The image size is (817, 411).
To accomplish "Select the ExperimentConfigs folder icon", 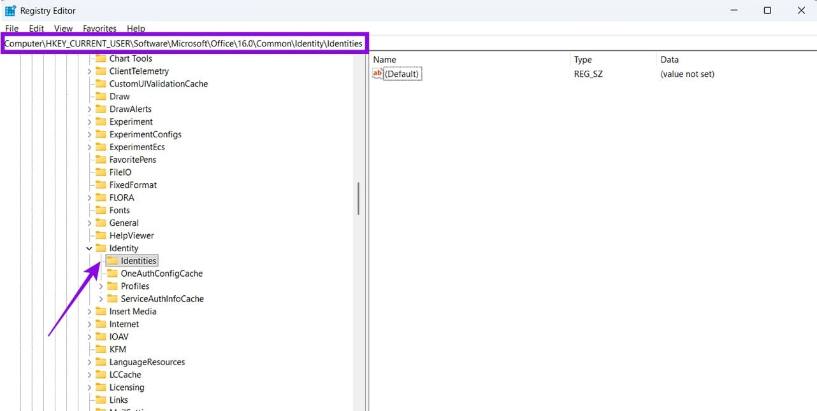I will pyautogui.click(x=101, y=134).
